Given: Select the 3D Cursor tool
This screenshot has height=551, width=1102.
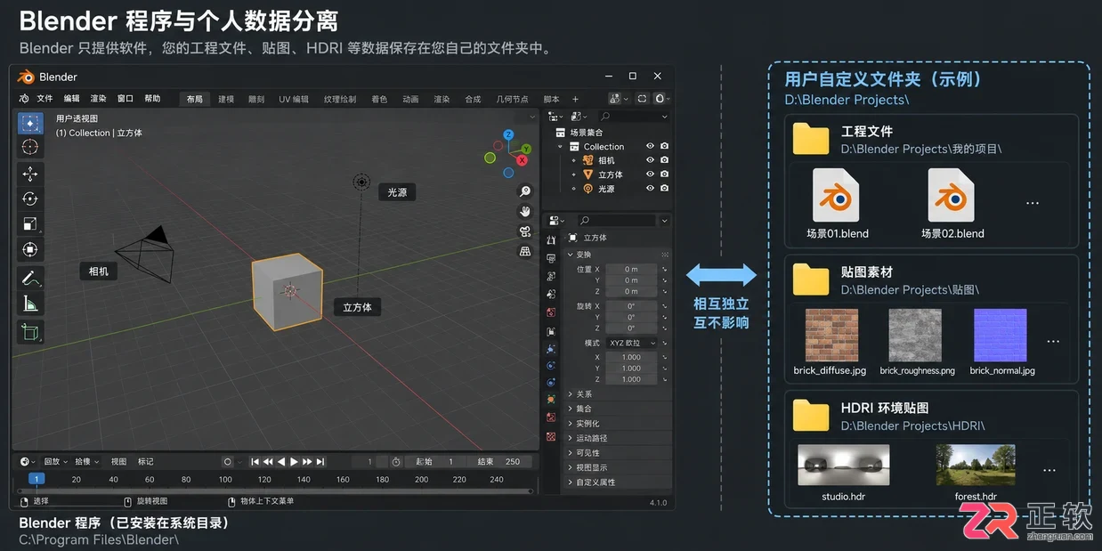Looking at the screenshot, I should tap(30, 147).
